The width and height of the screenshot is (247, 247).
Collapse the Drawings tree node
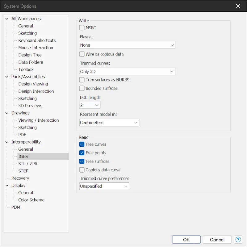tap(7, 113)
